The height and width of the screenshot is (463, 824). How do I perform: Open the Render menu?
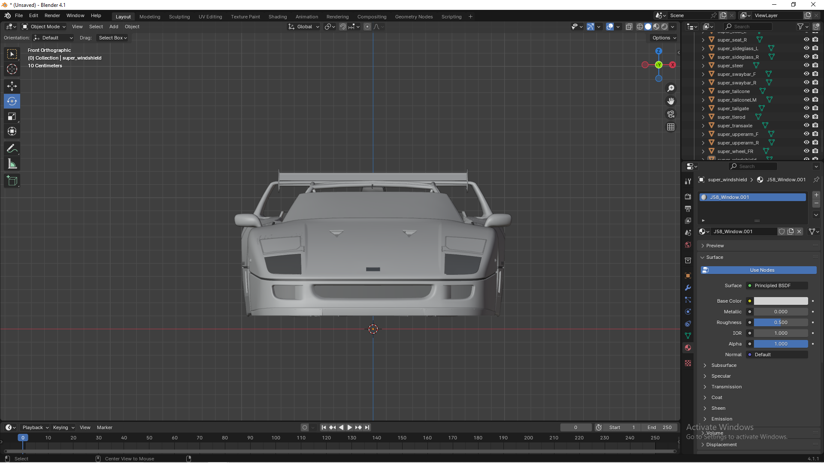(52, 15)
